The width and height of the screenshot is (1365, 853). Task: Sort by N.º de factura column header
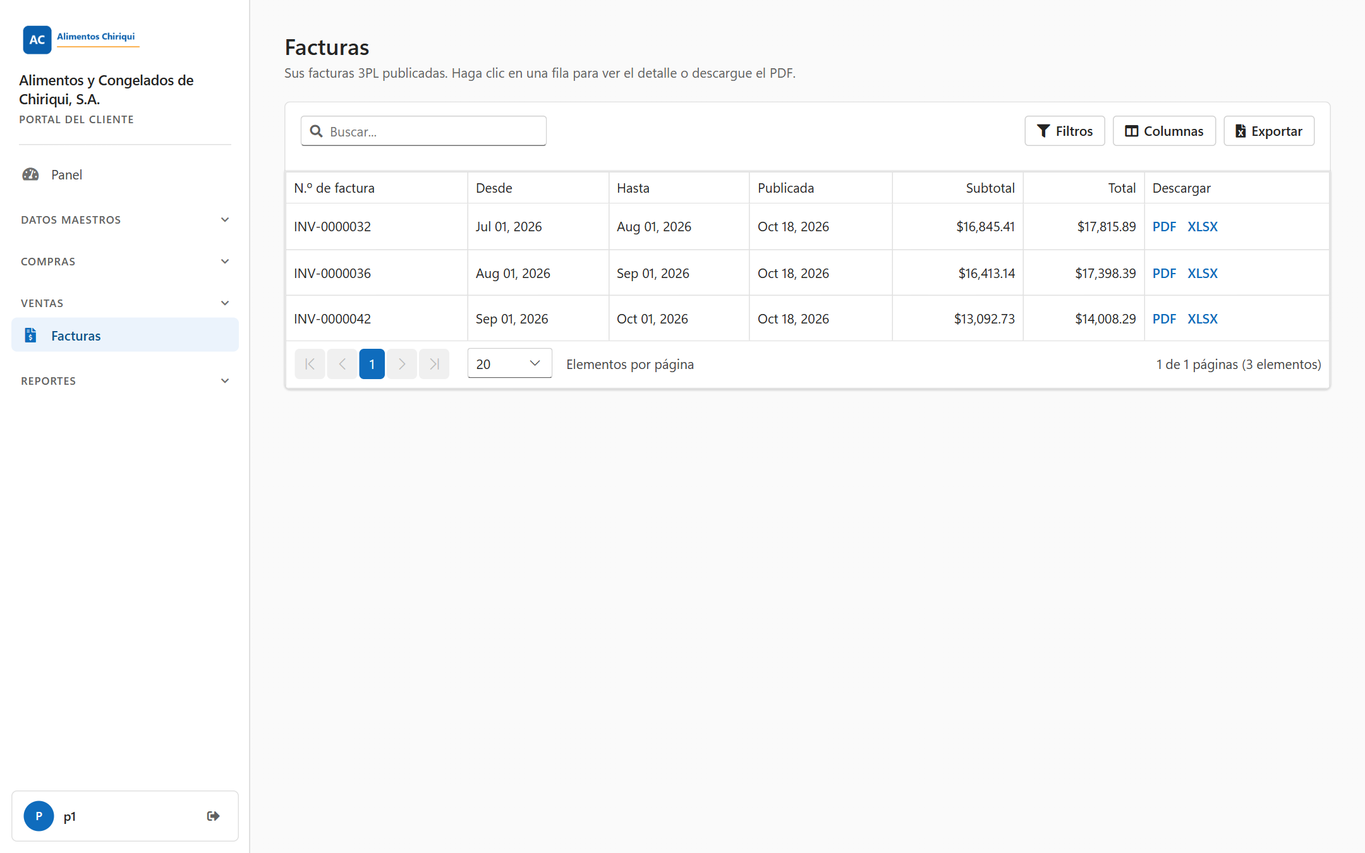[x=377, y=188]
